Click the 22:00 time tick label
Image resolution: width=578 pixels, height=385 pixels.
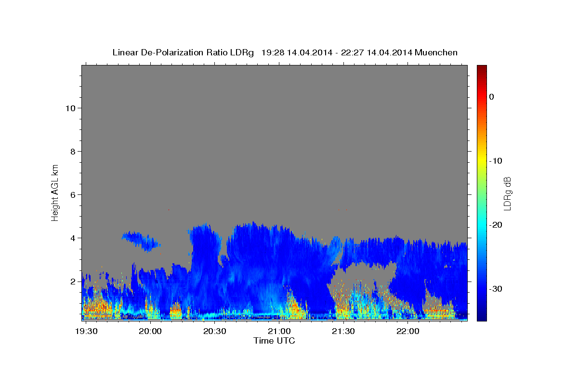(408, 332)
